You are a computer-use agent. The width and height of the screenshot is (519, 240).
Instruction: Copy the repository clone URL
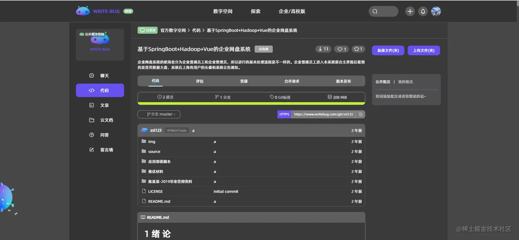360,114
